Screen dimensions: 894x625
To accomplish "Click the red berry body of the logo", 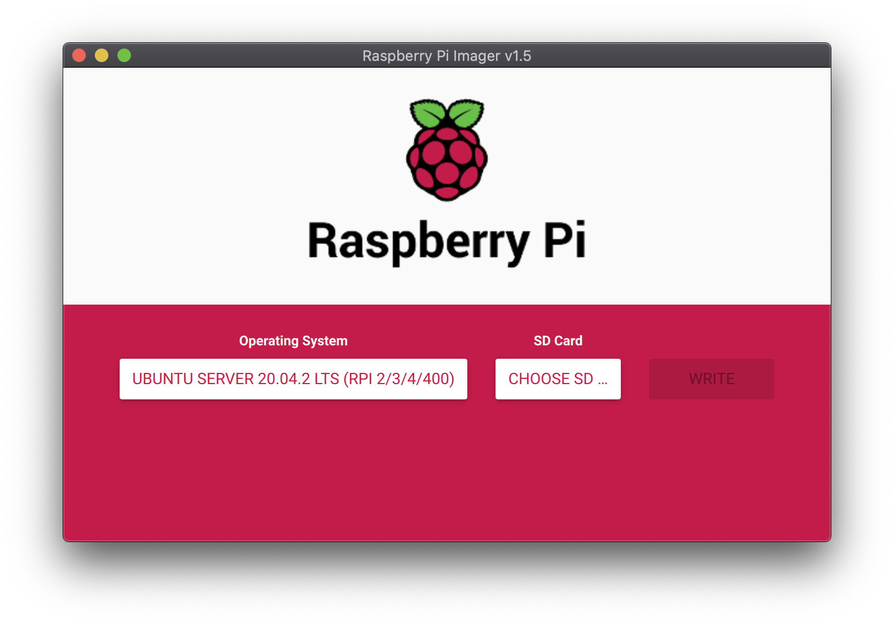I will pyautogui.click(x=446, y=164).
